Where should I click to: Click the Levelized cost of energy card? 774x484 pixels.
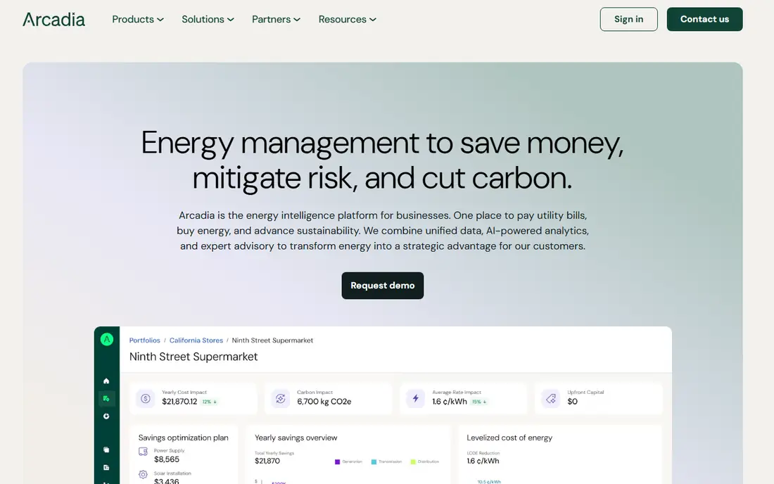coord(560,454)
